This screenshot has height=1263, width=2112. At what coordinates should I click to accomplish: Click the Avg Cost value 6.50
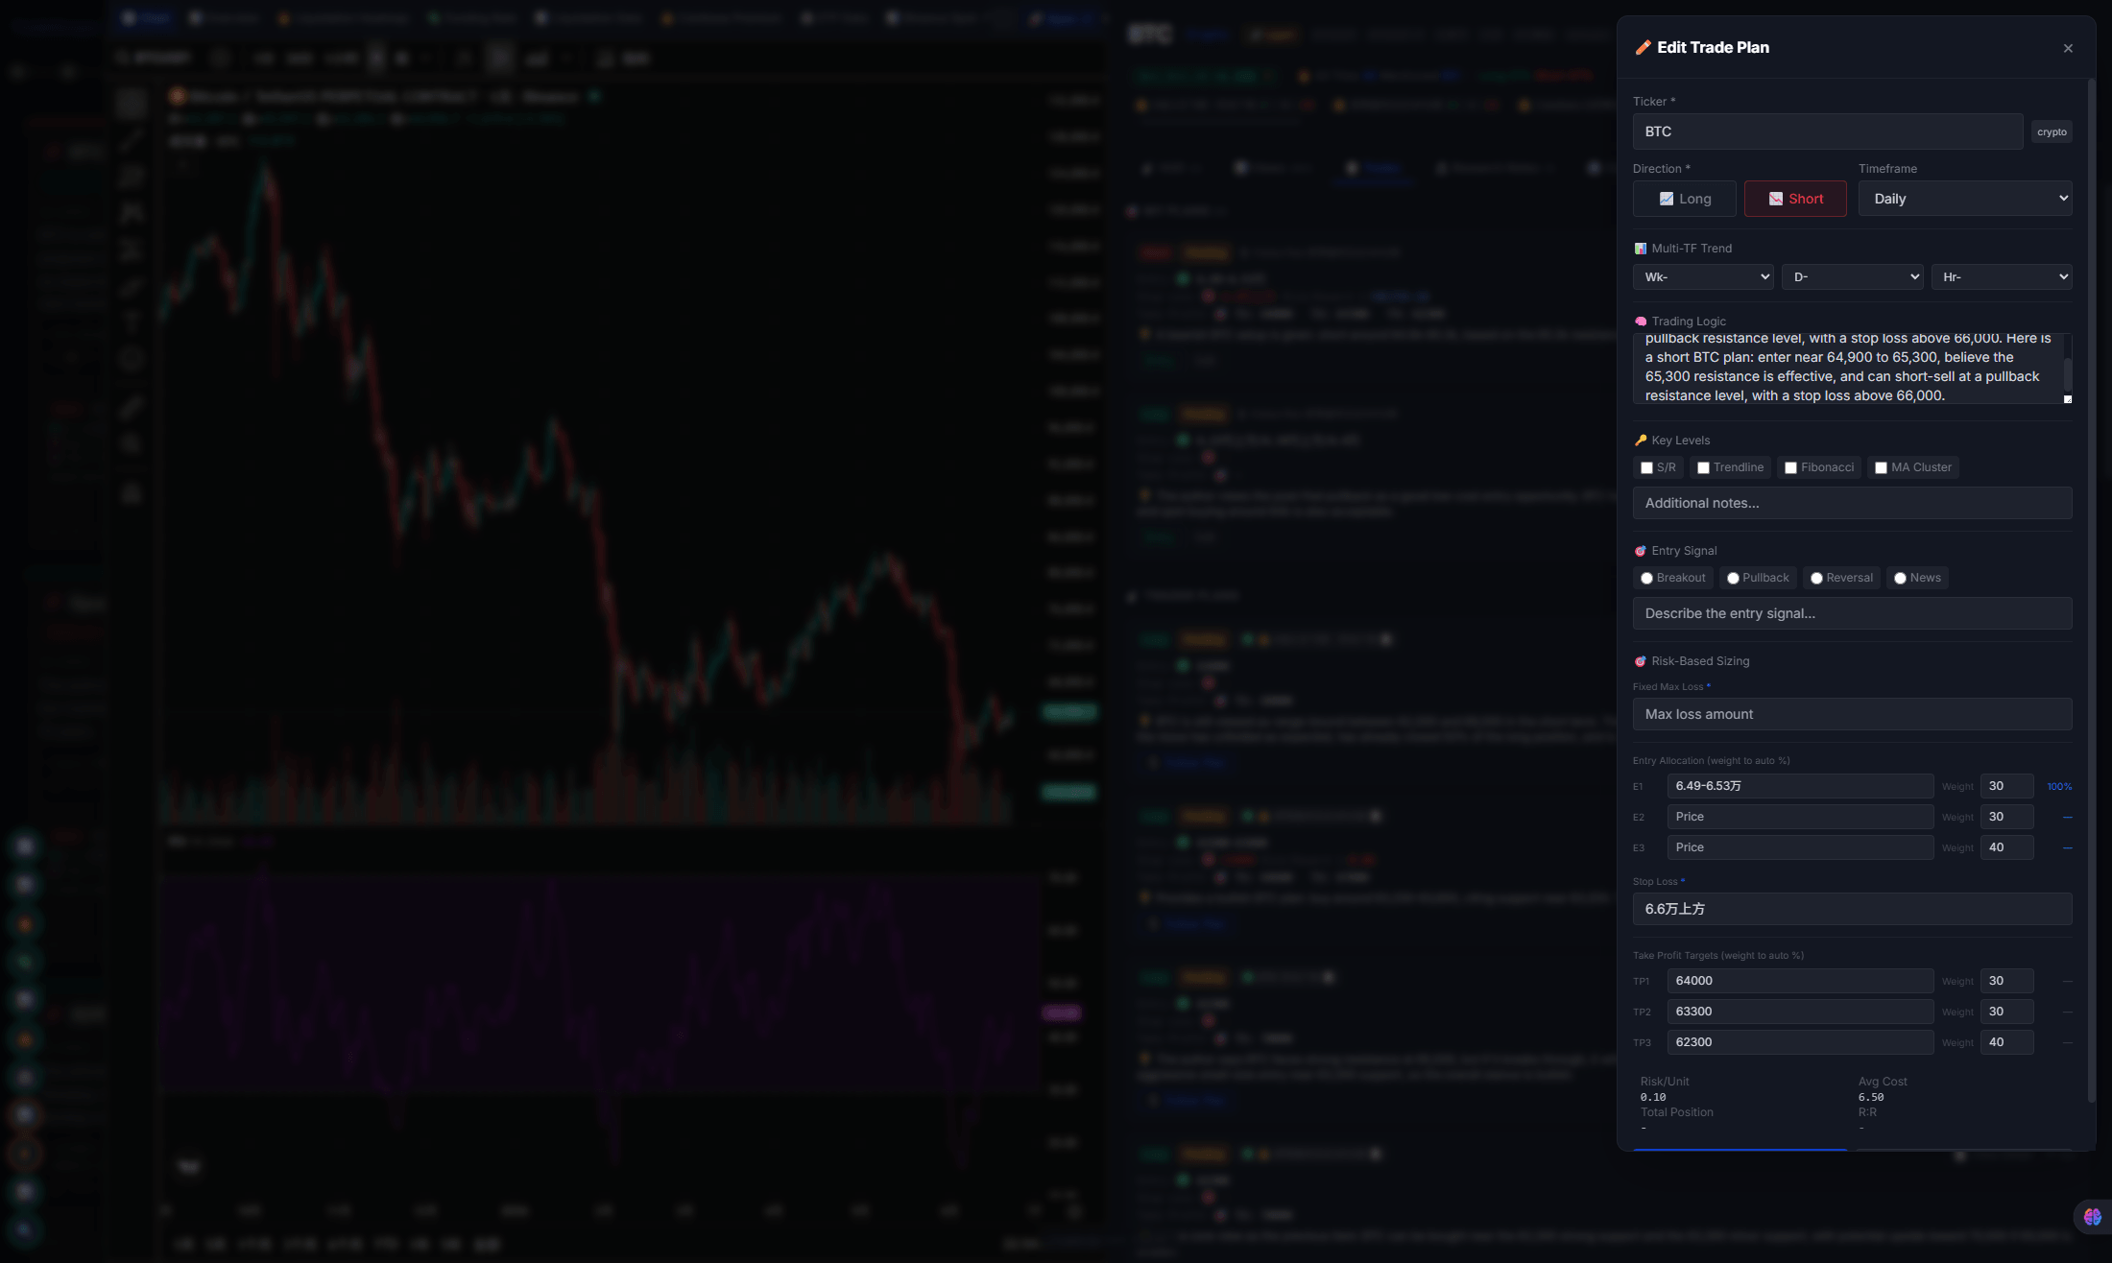point(1871,1097)
